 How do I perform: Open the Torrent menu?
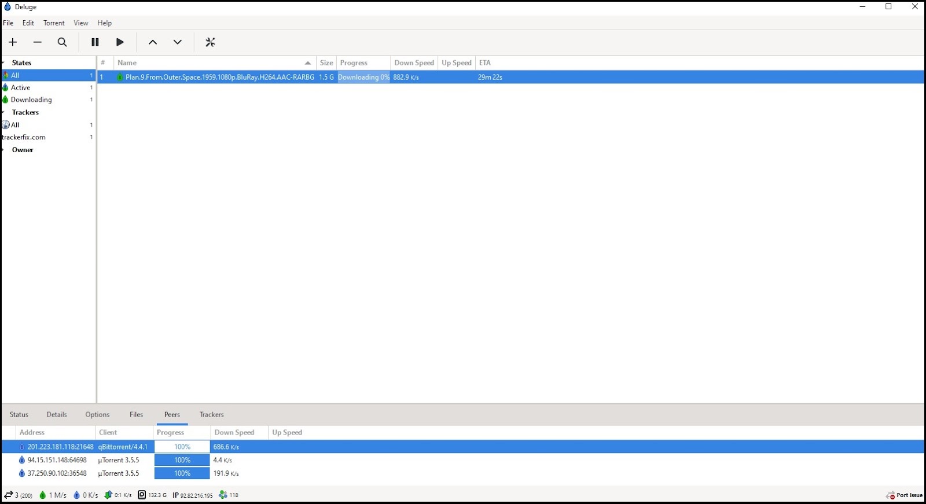pos(54,23)
